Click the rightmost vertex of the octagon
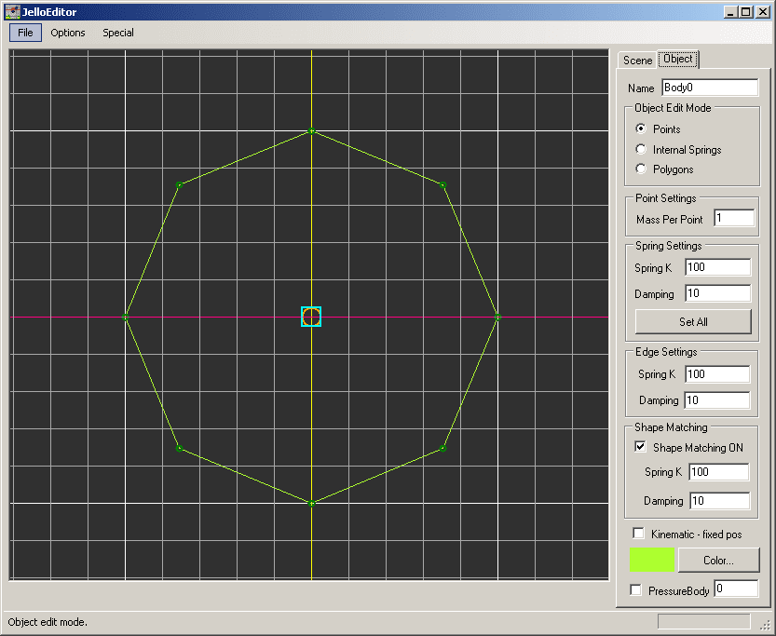The height and width of the screenshot is (636, 776). pos(497,317)
